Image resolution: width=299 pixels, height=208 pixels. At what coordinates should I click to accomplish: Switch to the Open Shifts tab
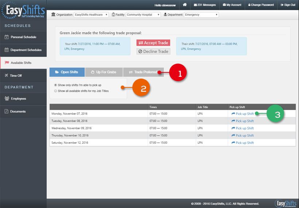pyautogui.click(x=67, y=72)
